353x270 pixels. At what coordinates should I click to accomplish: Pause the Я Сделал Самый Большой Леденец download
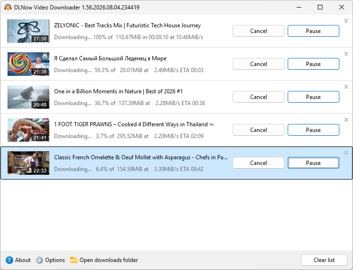tap(314, 64)
